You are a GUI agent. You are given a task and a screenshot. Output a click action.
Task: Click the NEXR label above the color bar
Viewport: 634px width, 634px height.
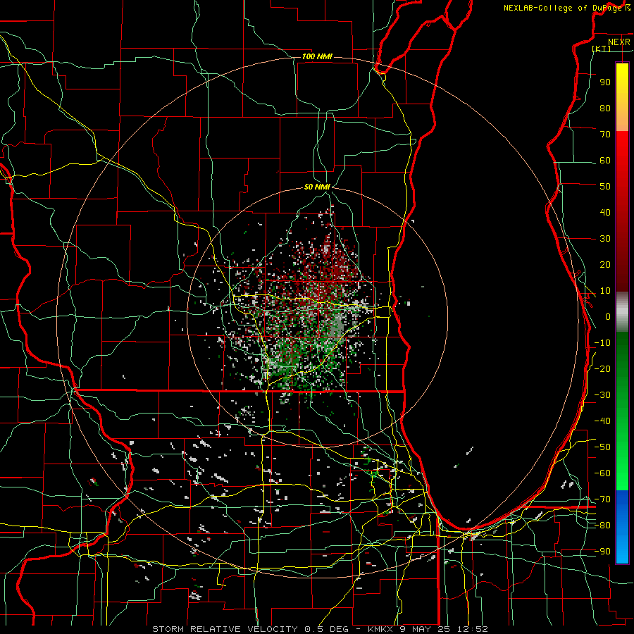click(619, 42)
